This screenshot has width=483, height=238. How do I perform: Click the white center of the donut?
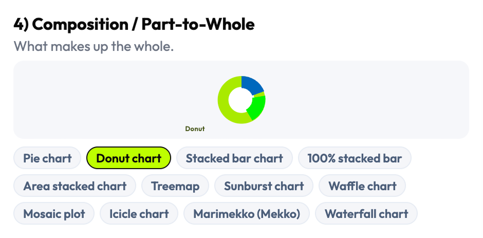[x=240, y=100]
